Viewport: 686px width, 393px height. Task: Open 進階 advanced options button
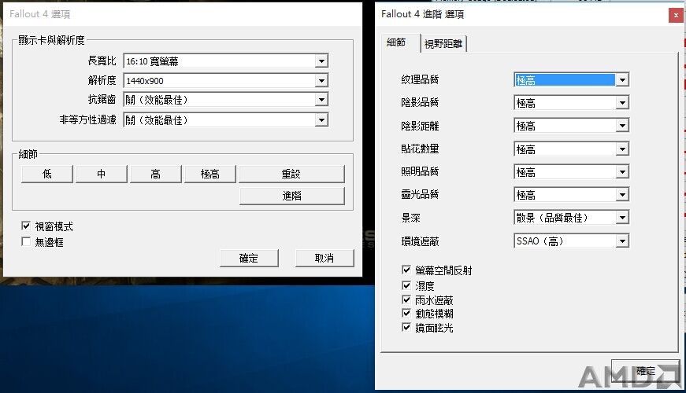pos(291,196)
